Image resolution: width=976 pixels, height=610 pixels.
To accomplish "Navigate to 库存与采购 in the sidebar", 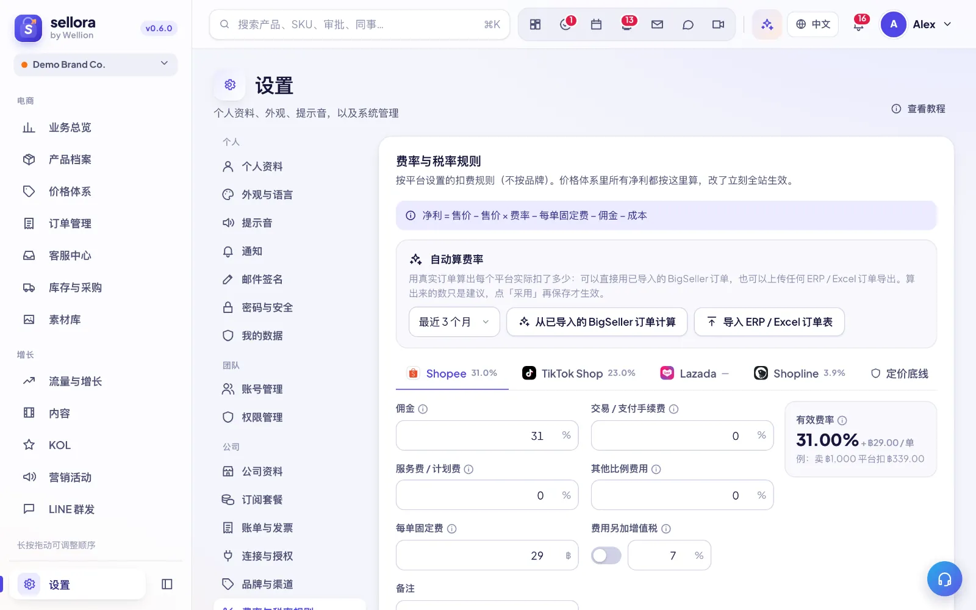I will [x=96, y=287].
